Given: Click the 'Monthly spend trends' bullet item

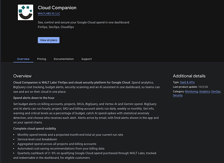Looking at the screenshot, I should click(x=70, y=135).
